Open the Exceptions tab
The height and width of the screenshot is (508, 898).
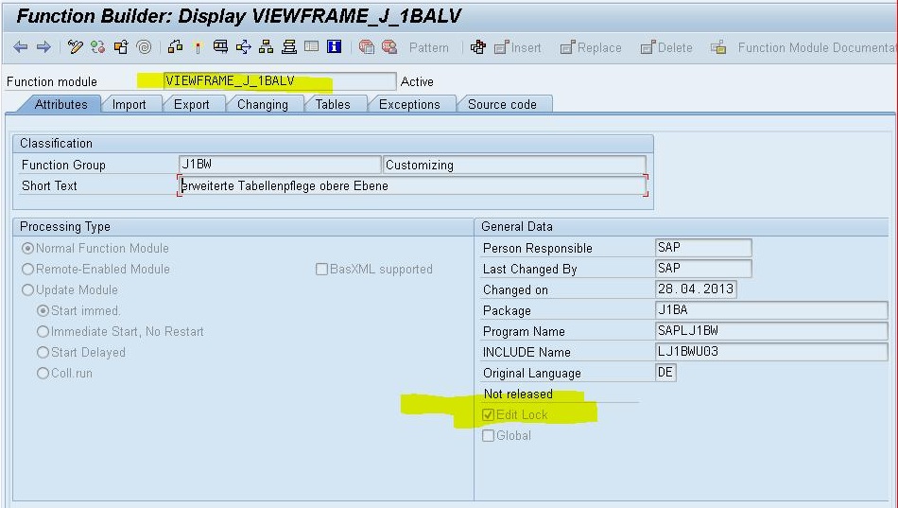pos(409,104)
